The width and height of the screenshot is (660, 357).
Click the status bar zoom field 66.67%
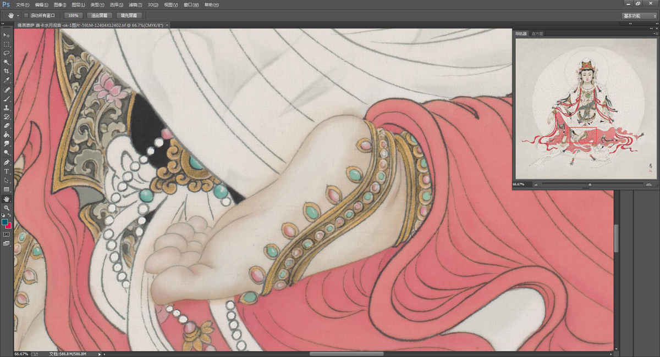21,354
